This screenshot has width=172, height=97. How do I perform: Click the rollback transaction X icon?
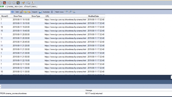coord(14,3)
